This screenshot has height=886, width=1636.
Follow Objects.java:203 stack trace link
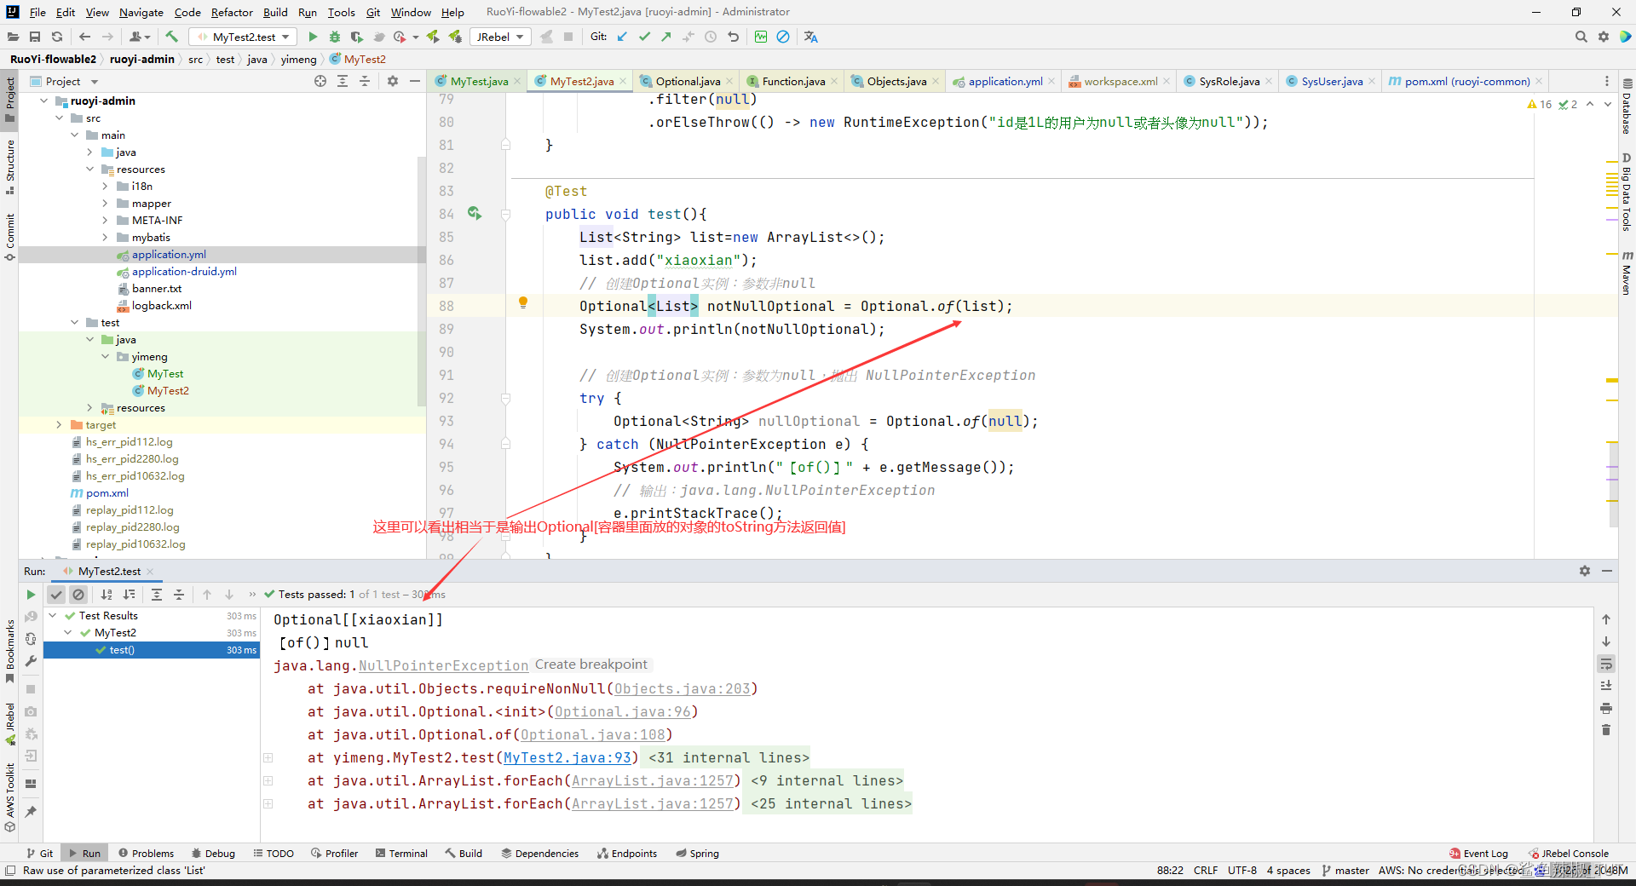[x=683, y=688]
